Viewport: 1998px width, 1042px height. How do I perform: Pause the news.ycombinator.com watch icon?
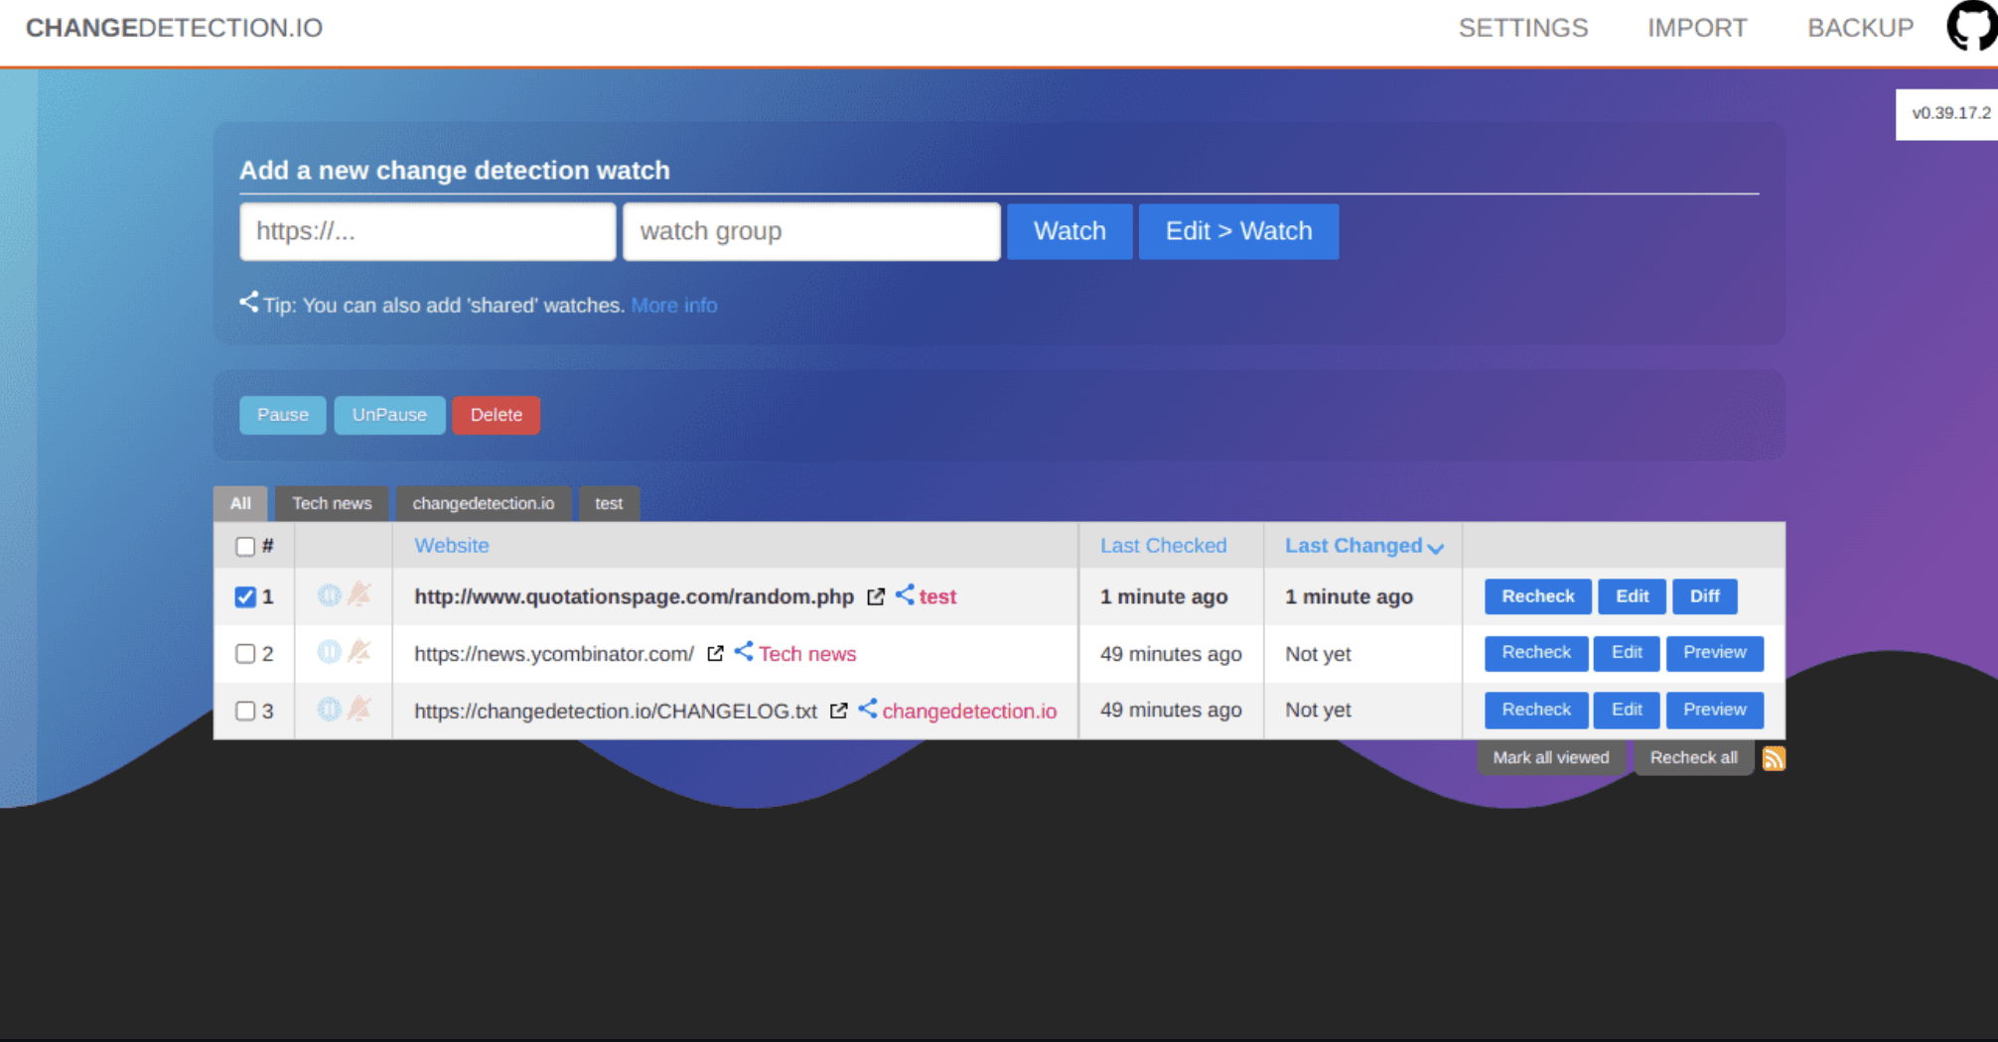click(329, 652)
